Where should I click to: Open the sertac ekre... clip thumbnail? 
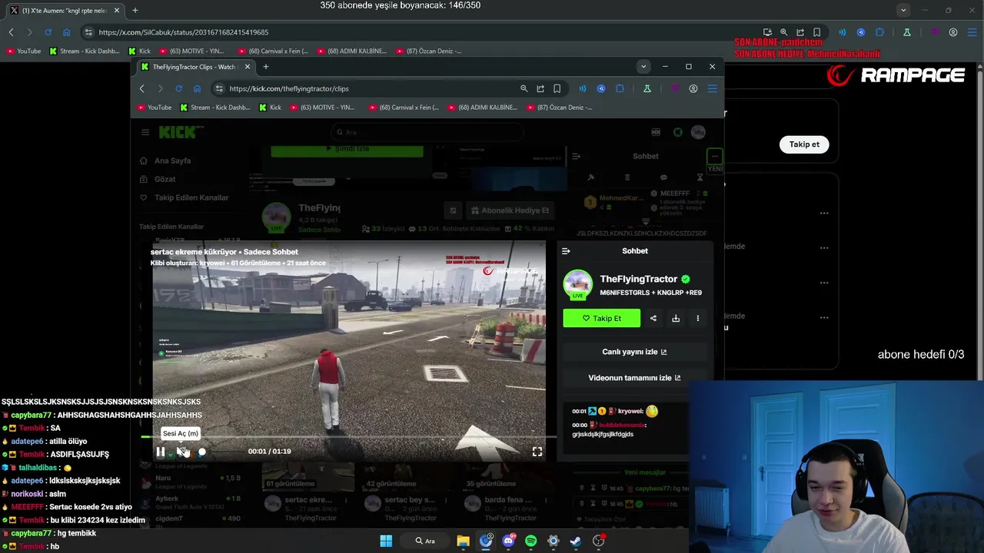307,476
